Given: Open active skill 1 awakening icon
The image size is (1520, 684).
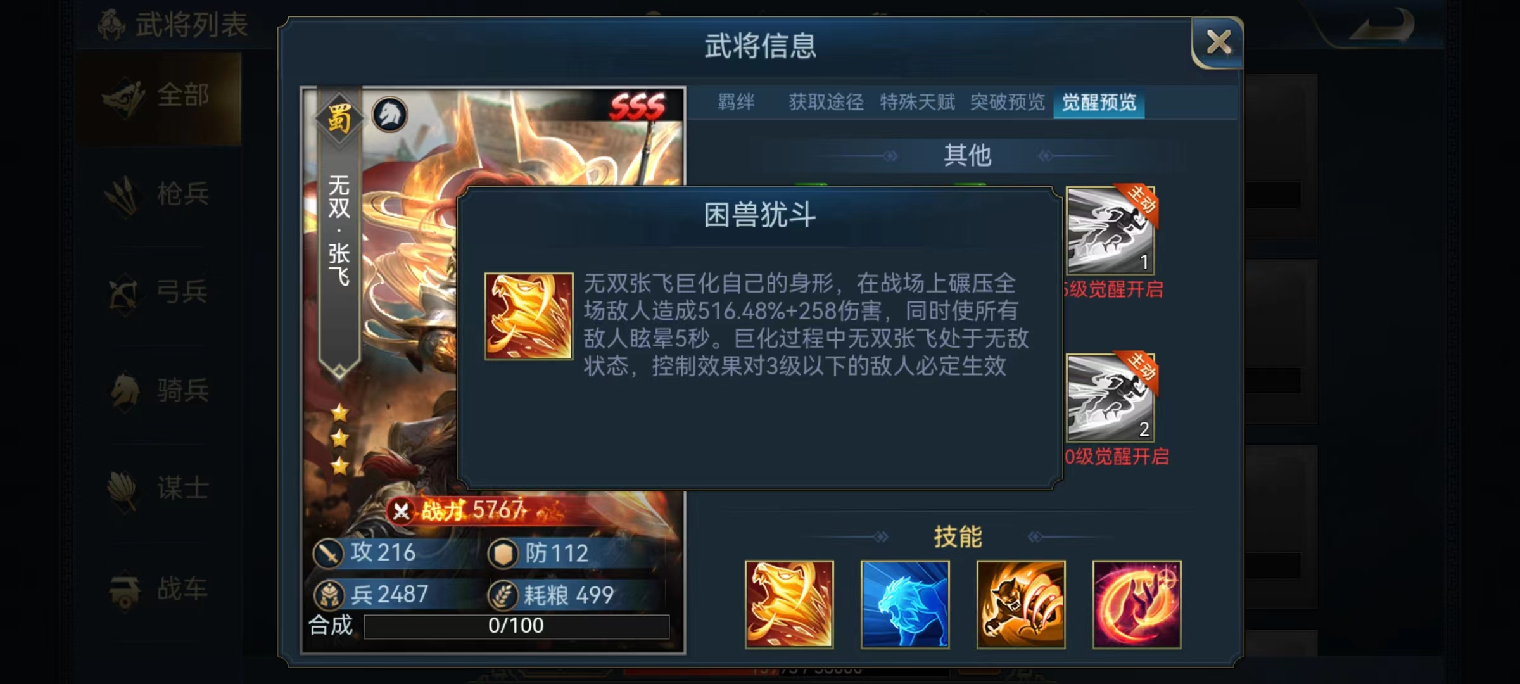Looking at the screenshot, I should click(1110, 231).
